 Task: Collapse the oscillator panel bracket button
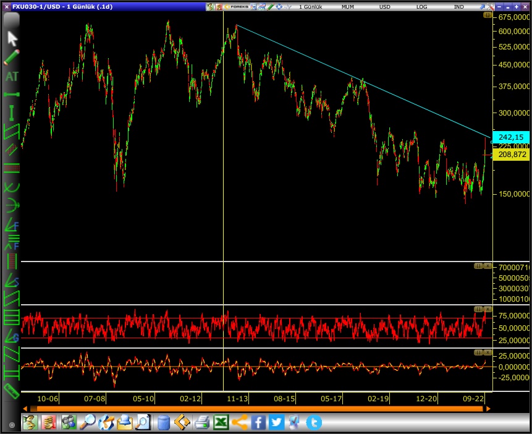pos(478,352)
